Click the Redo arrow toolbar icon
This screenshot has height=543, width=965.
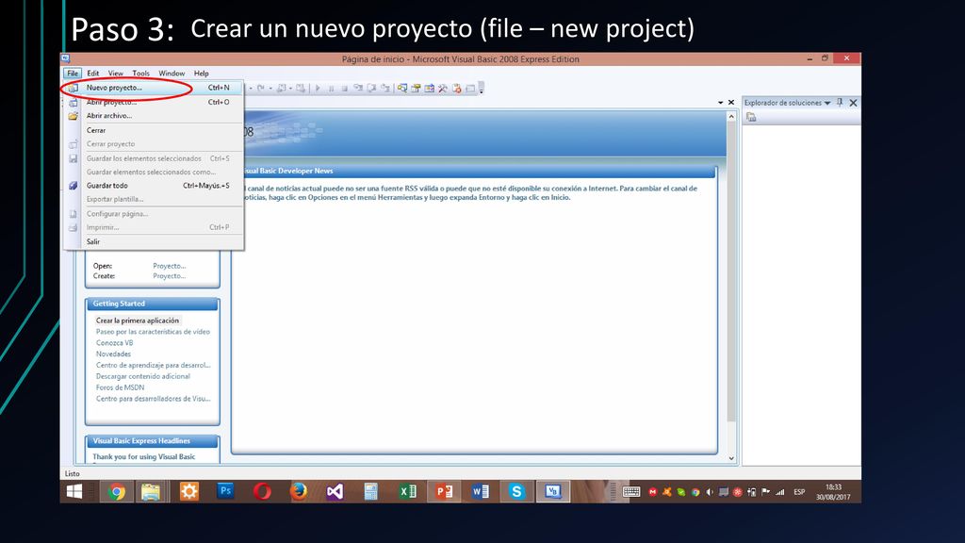point(261,88)
